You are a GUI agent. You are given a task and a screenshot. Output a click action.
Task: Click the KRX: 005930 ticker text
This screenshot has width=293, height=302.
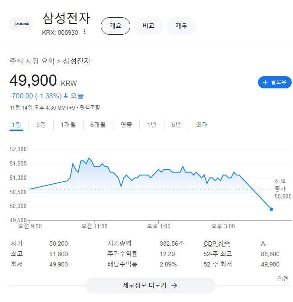pos(60,32)
